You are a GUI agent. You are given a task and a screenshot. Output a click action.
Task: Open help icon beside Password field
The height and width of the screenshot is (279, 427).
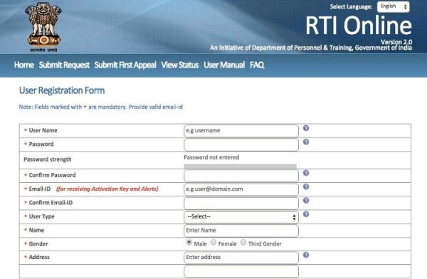(306, 142)
